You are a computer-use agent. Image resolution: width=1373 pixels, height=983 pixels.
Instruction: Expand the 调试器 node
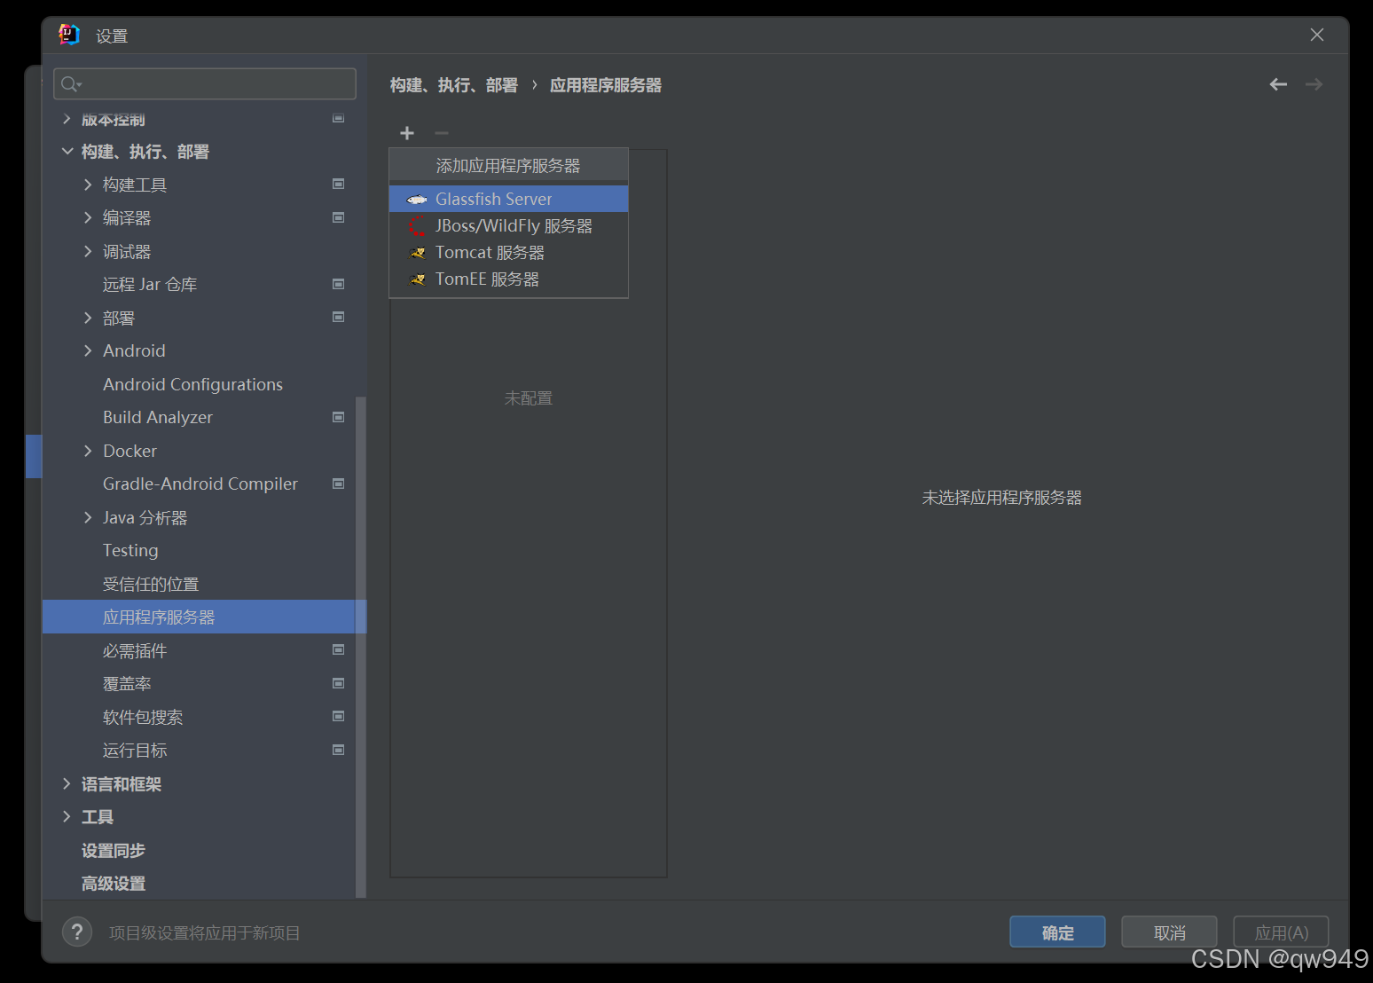point(88,251)
